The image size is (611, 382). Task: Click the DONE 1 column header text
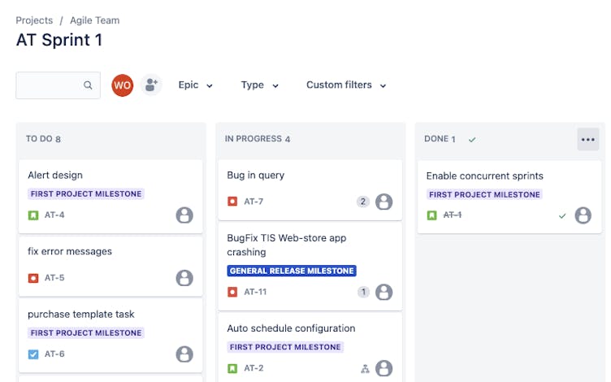pos(440,139)
